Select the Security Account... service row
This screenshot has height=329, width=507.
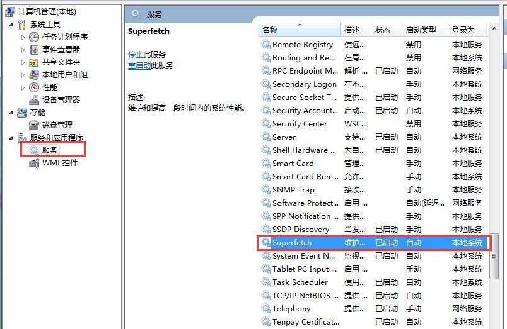(373, 110)
